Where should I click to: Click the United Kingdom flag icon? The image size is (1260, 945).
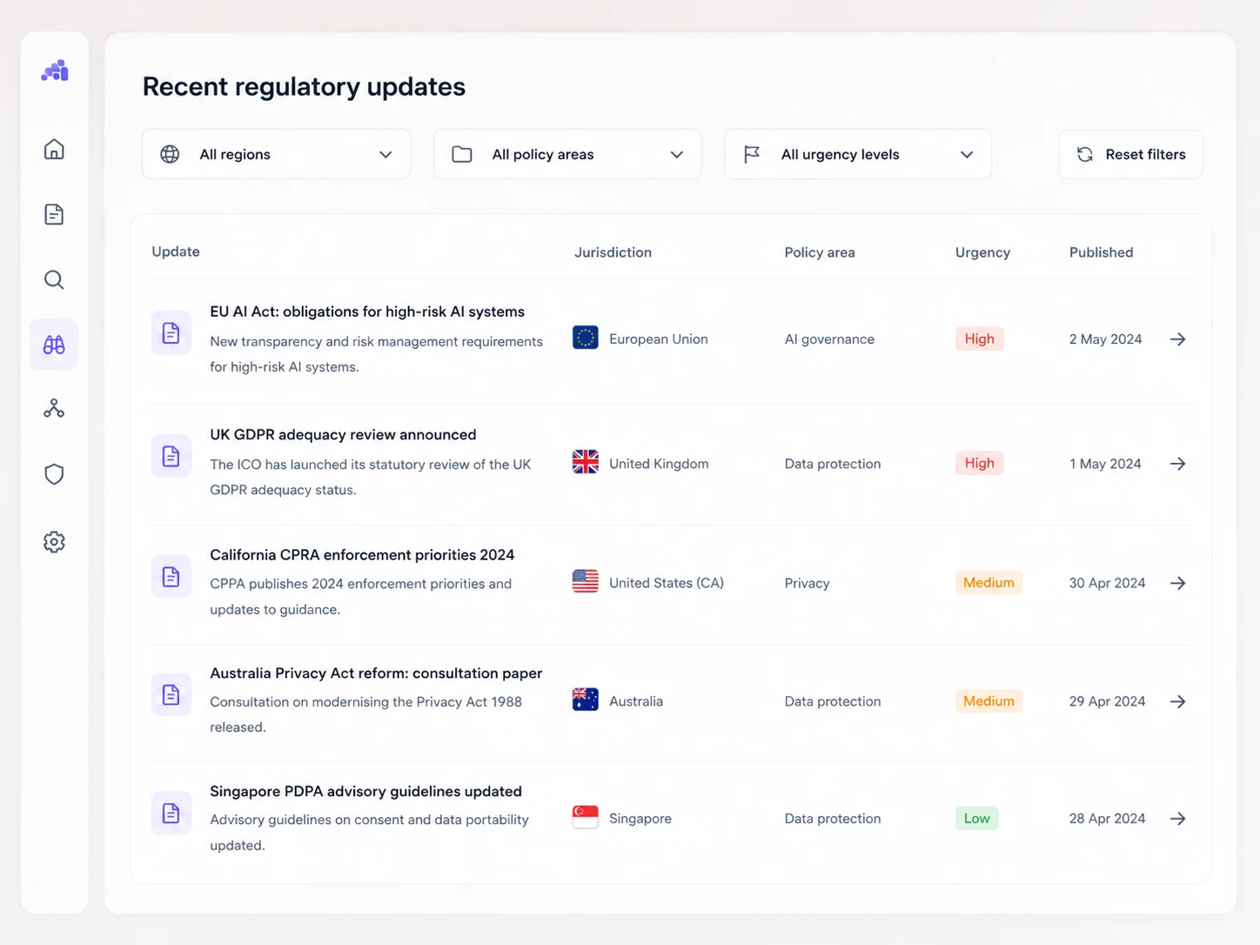[586, 462]
